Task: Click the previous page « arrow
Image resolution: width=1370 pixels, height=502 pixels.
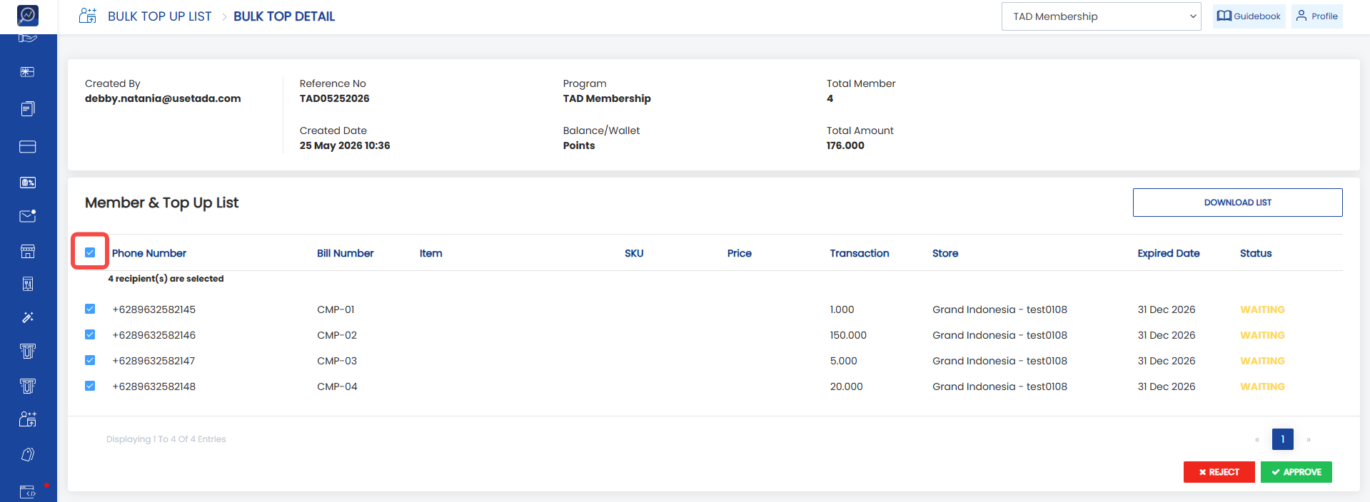Action: [x=1257, y=439]
